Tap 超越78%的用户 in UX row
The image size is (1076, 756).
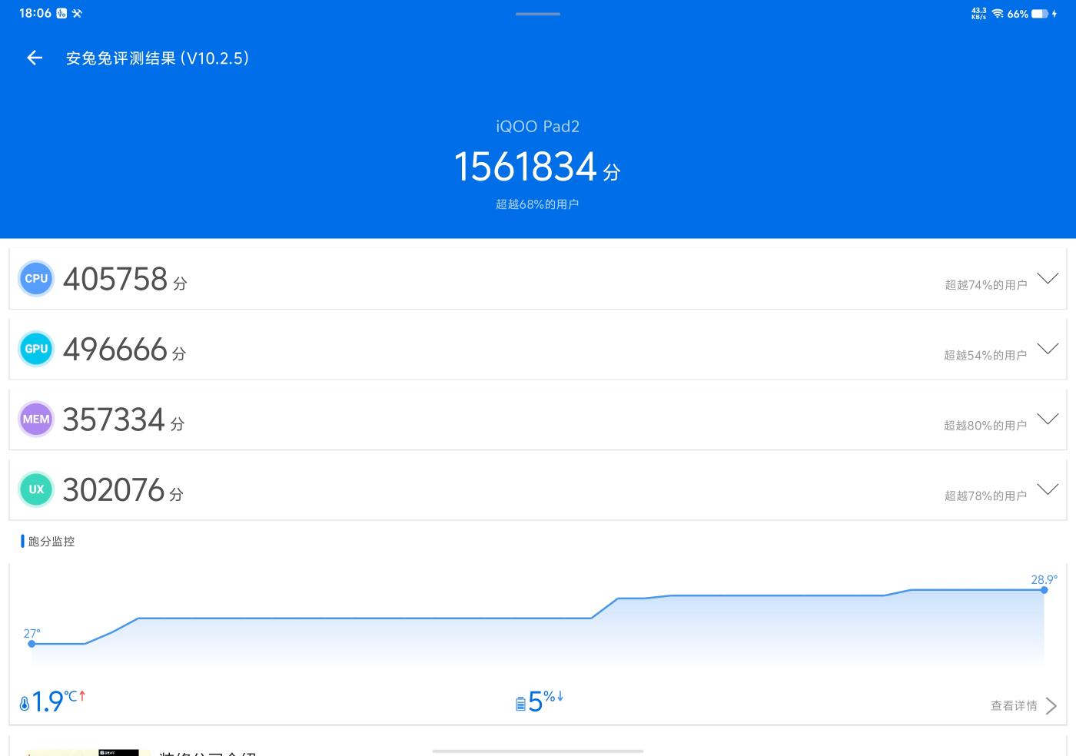986,496
